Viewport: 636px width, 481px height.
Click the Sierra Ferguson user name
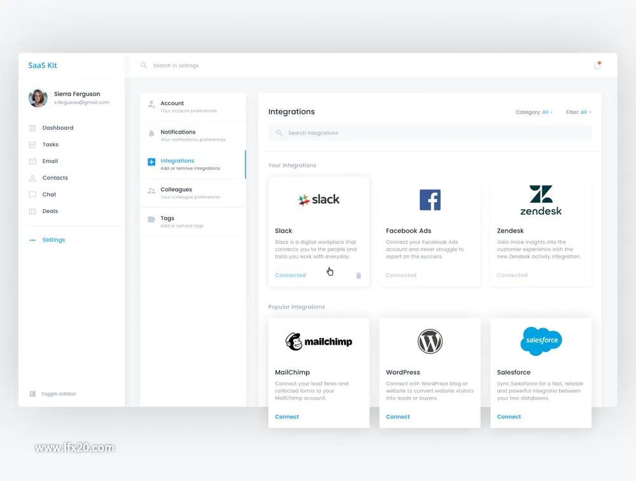(77, 94)
